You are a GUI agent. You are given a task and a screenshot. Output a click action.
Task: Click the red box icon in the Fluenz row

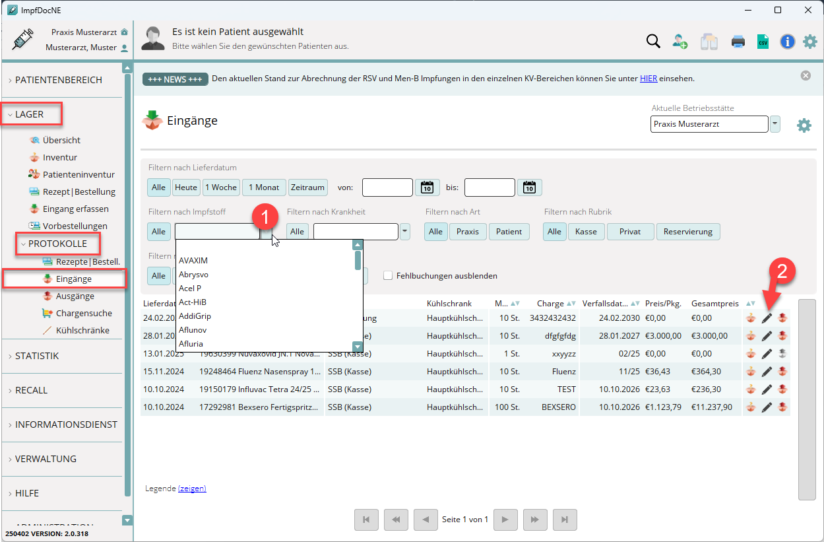tap(782, 372)
